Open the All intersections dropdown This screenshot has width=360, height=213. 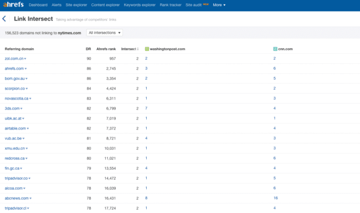(105, 33)
